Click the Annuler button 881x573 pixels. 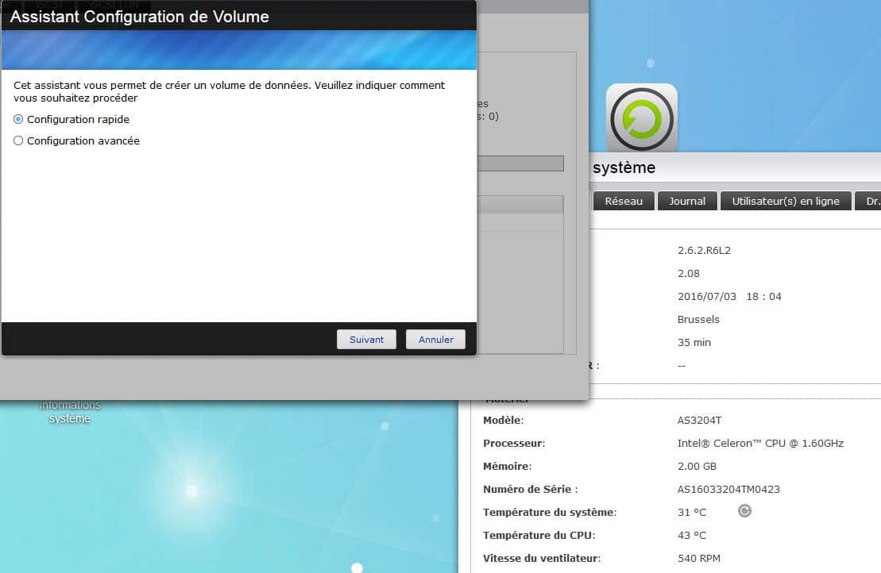(435, 340)
